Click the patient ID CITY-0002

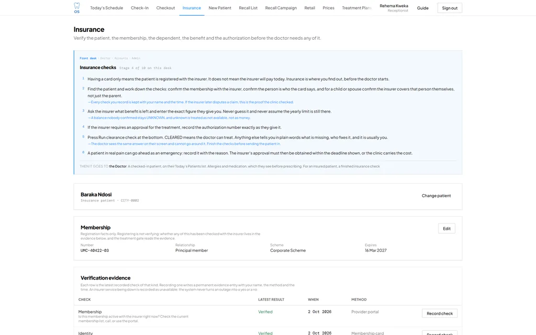[130, 200]
